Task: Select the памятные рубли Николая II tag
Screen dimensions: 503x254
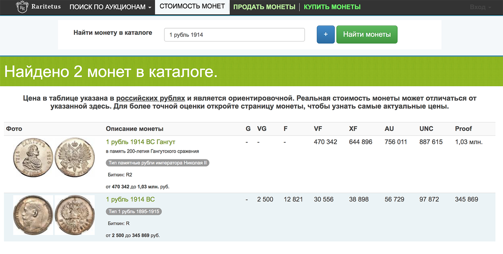Action: tap(158, 163)
